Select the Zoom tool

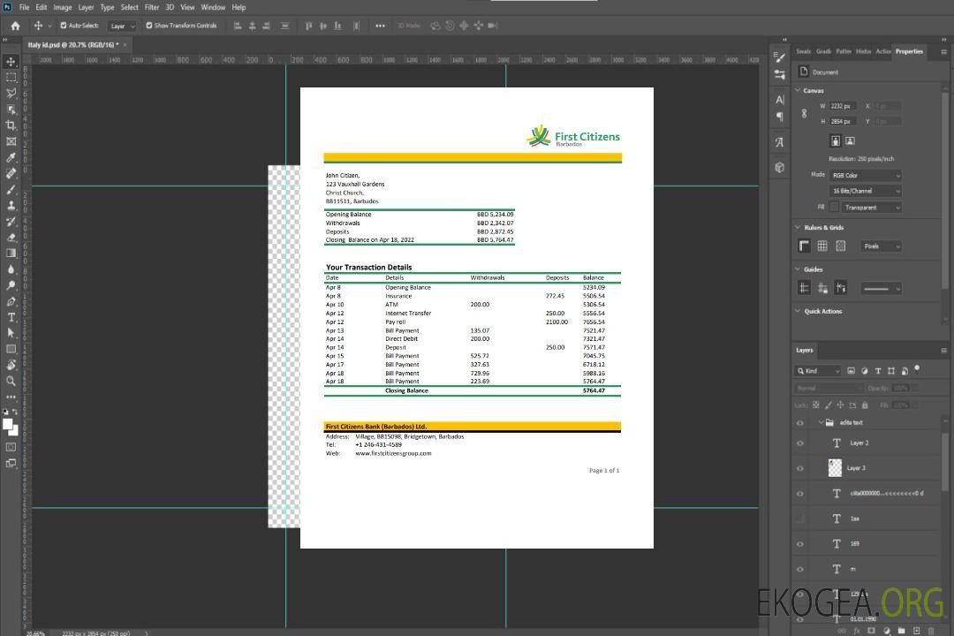point(11,381)
